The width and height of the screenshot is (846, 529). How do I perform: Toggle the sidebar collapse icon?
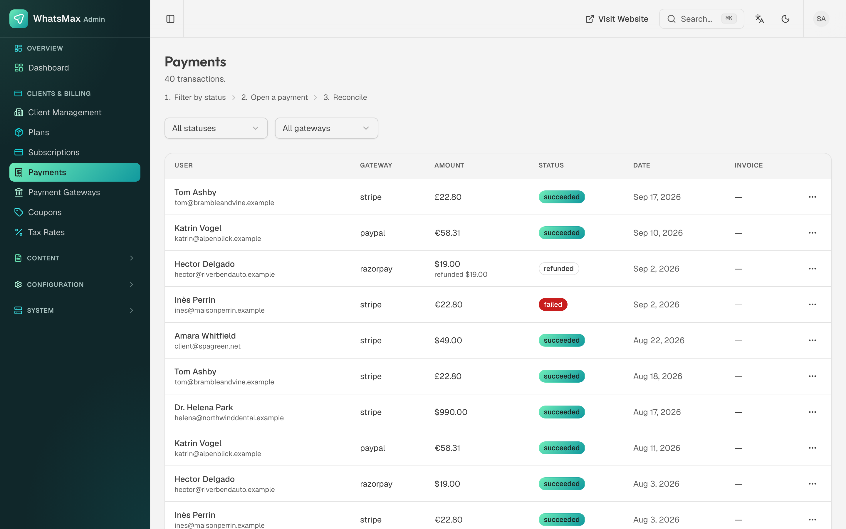coord(170,19)
